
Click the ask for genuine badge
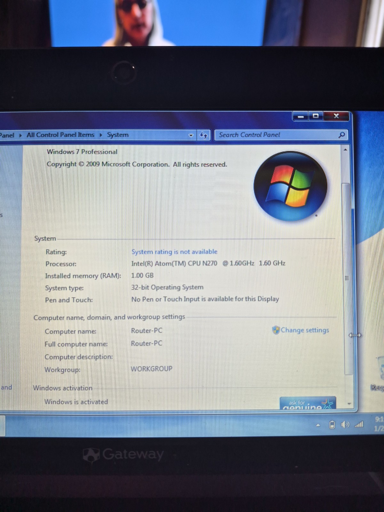(x=308, y=403)
